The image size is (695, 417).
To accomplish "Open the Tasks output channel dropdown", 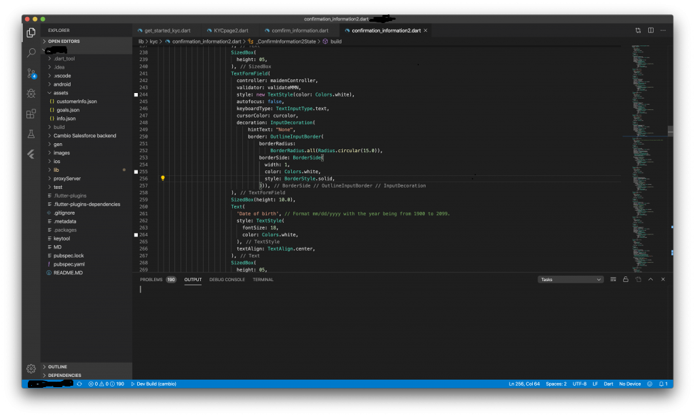I will [570, 279].
